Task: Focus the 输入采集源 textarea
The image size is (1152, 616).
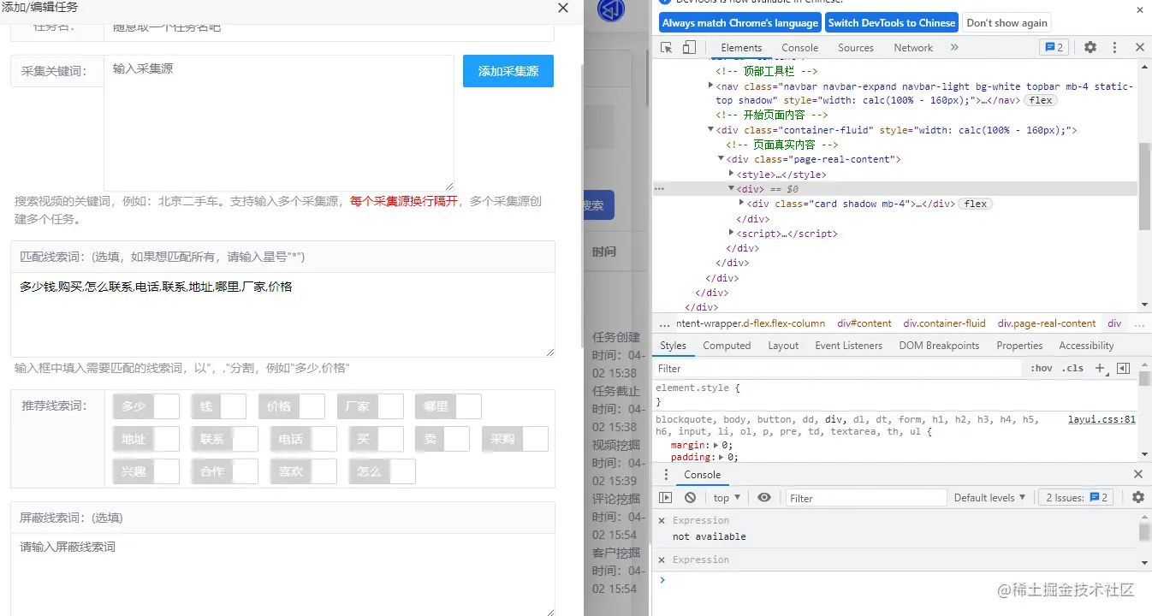Action: pos(279,123)
